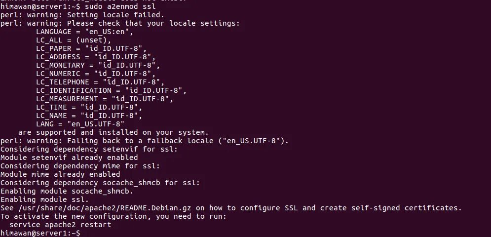The width and height of the screenshot is (491, 237).
Task: Click the LC_TIME locale setting line
Action: (89, 108)
